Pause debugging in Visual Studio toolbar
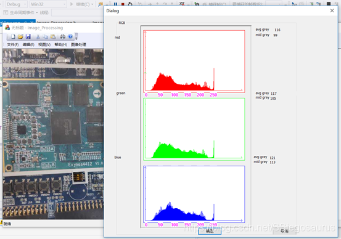341x239 pixels. point(115,4)
